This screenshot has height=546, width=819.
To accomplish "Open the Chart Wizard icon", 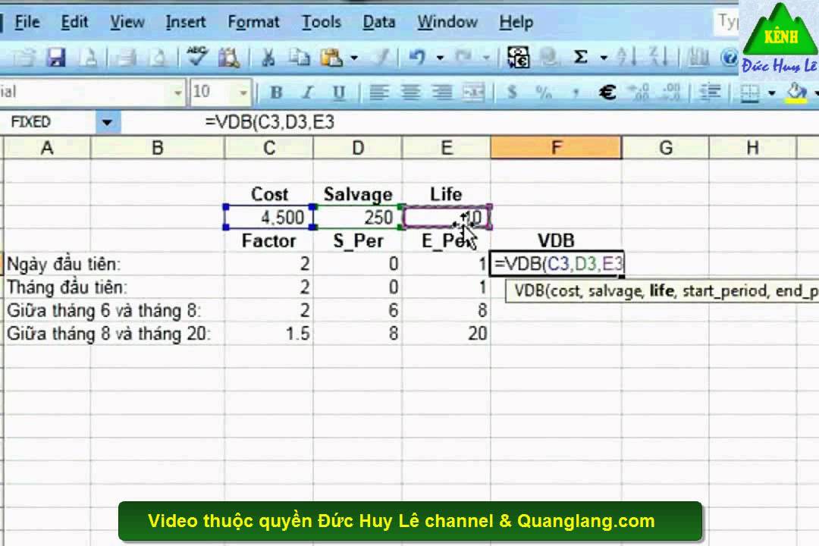I will click(699, 56).
